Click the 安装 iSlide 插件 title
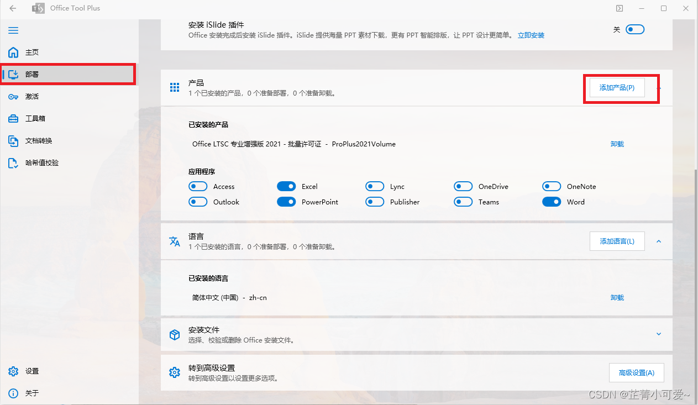698x405 pixels. (216, 25)
